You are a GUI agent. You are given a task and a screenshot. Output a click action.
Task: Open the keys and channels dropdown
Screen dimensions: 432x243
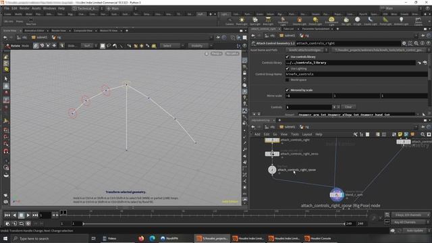(x=410, y=215)
